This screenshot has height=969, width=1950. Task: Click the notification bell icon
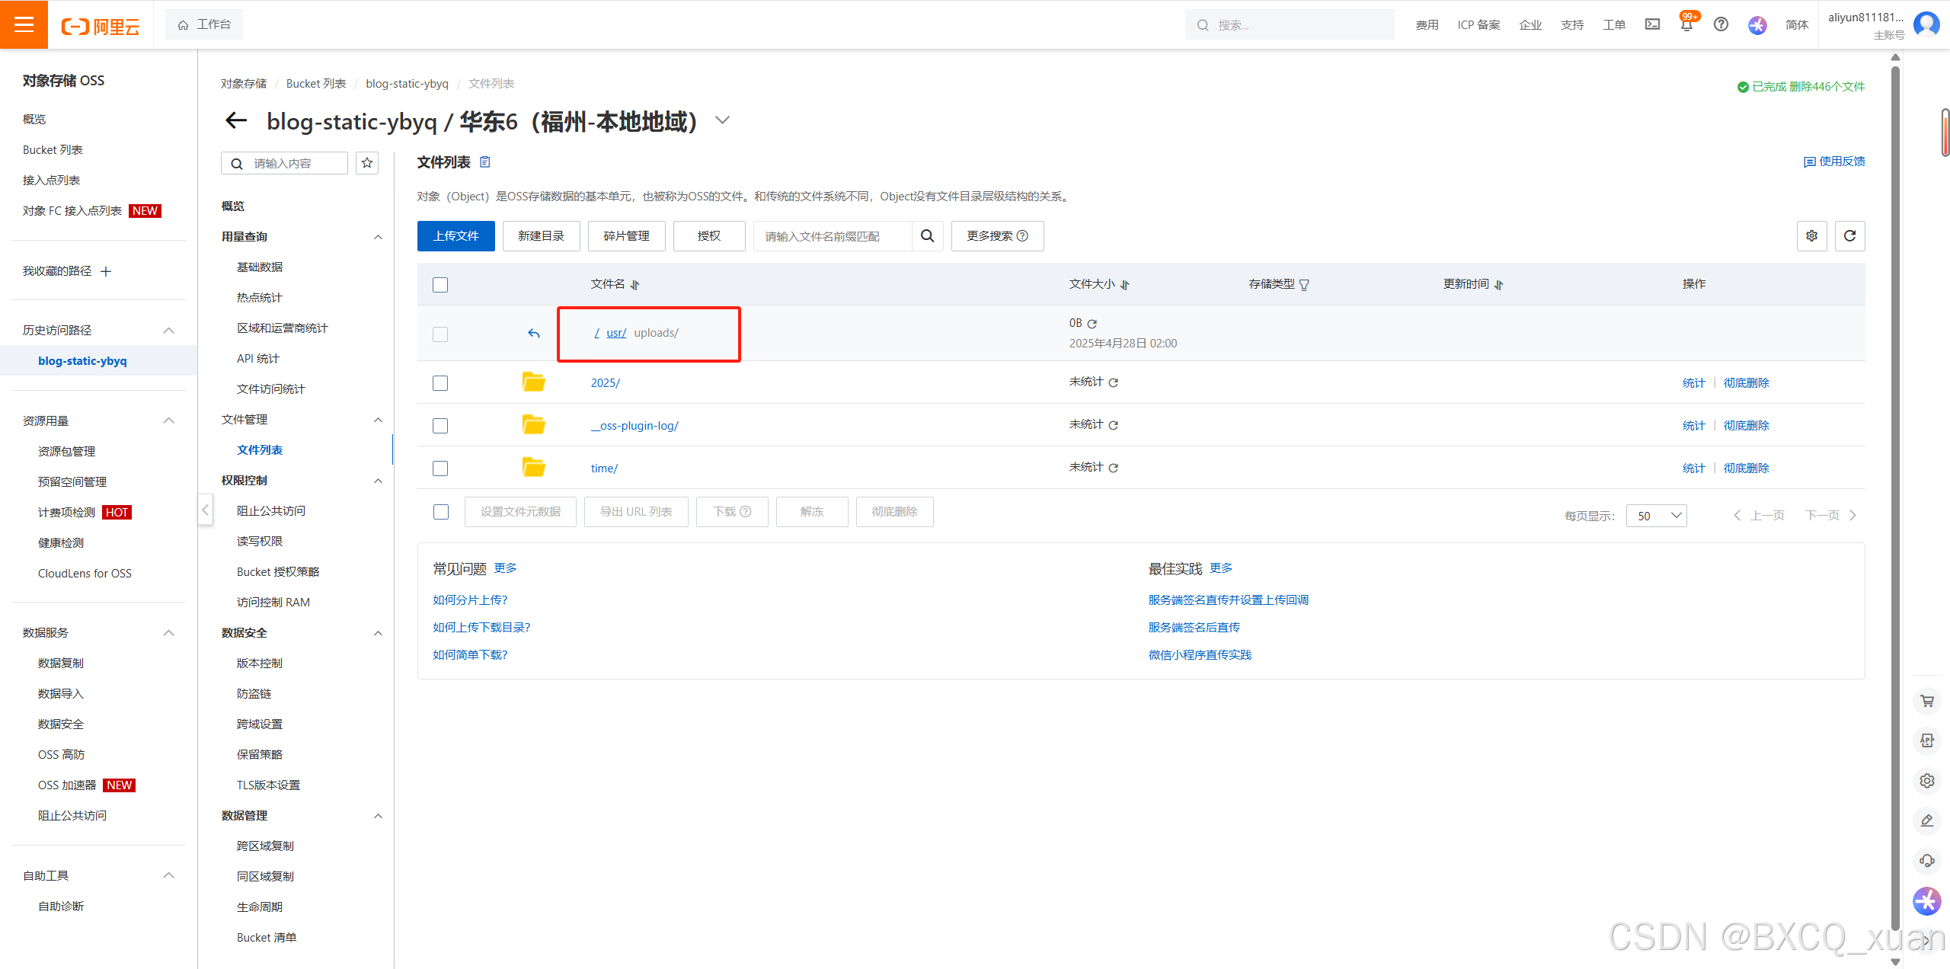1686,25
